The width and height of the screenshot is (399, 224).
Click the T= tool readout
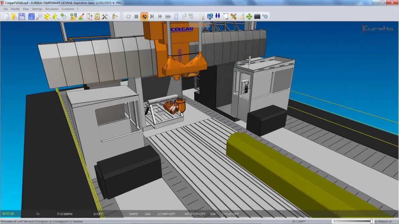pyautogui.click(x=38, y=214)
